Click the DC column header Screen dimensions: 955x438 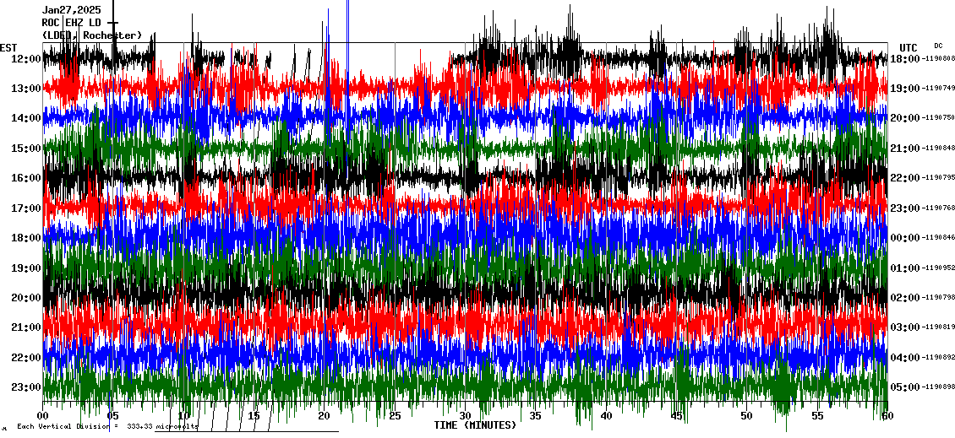pos(938,46)
